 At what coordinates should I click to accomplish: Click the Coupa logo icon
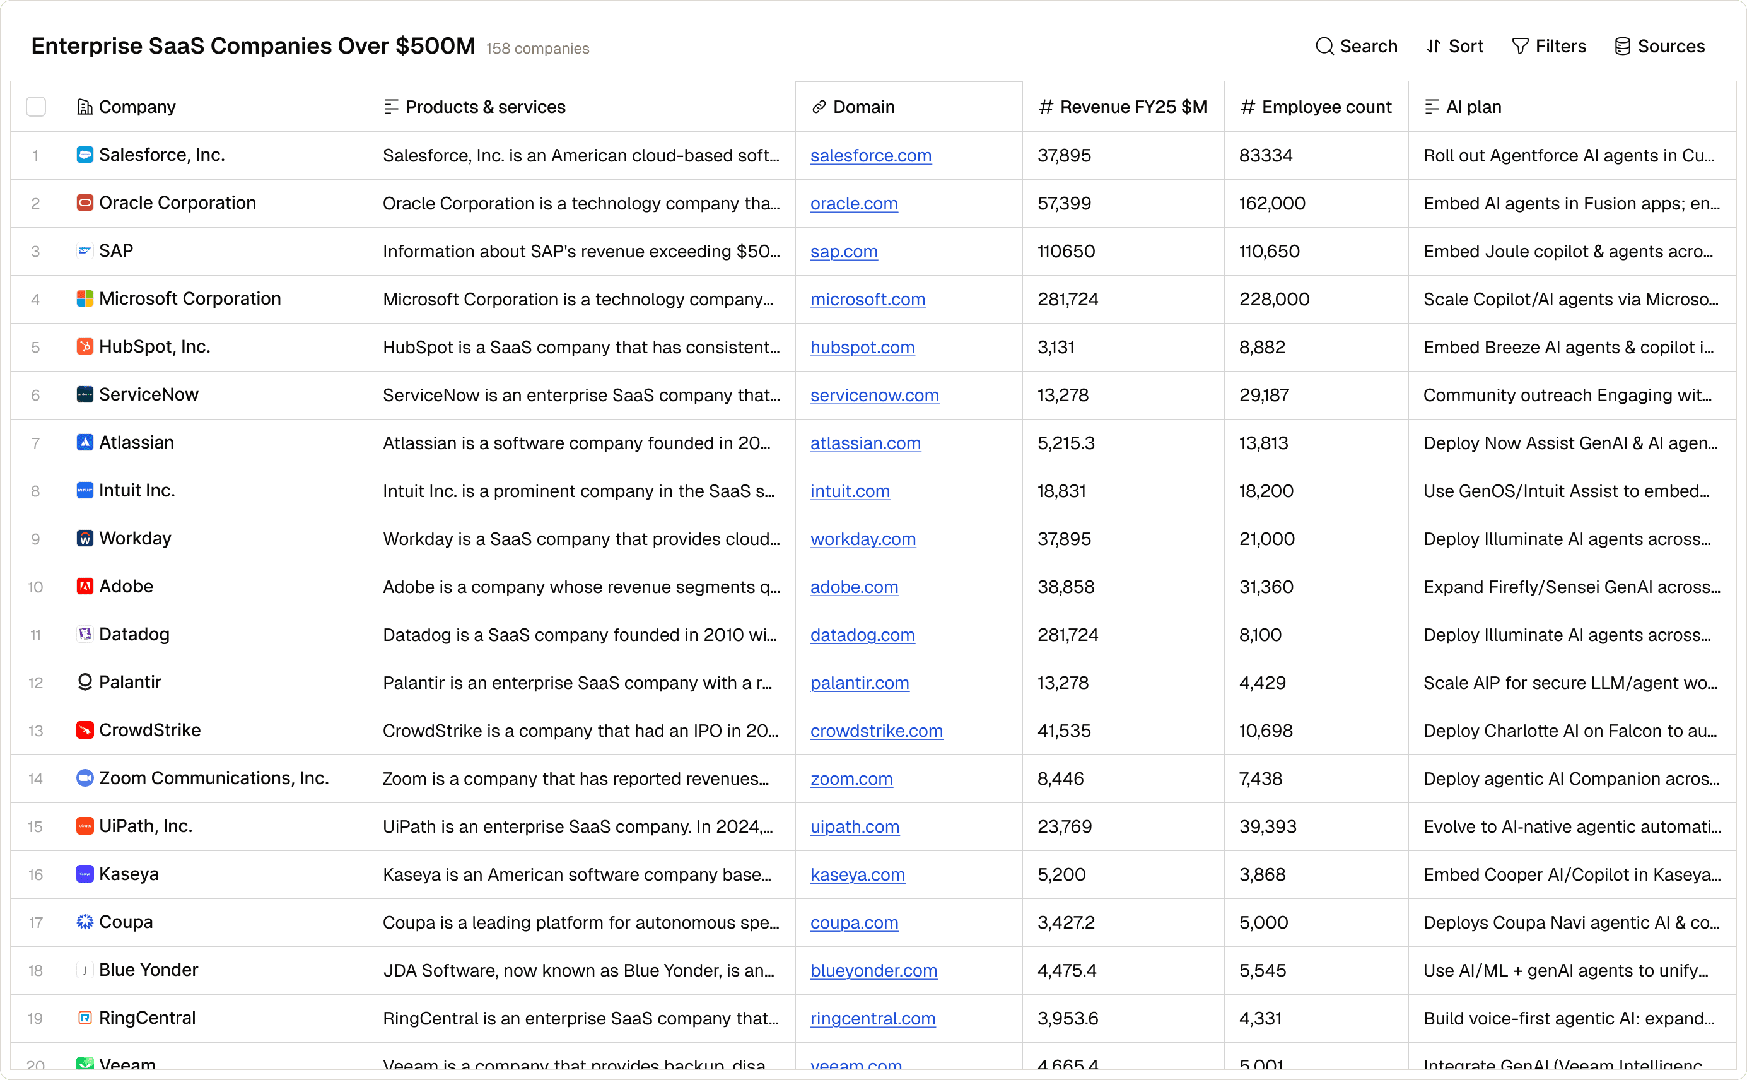[x=85, y=922]
